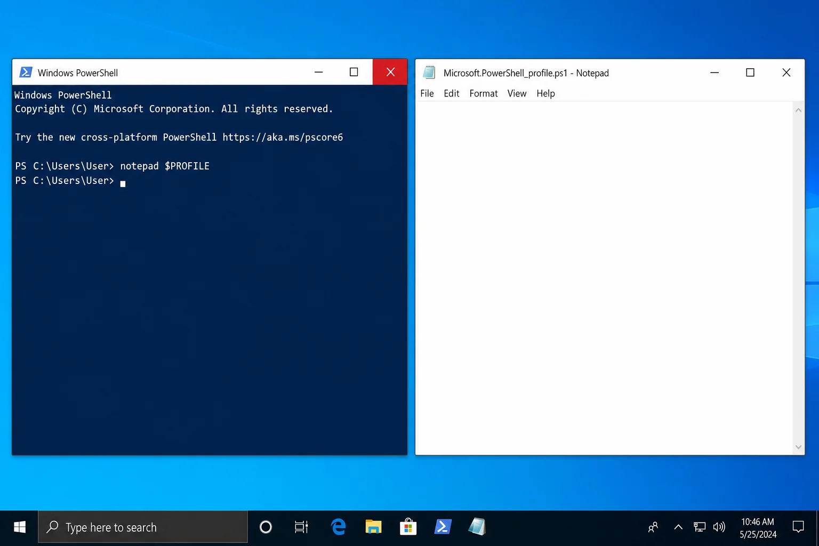The width and height of the screenshot is (819, 546).
Task: Open the Action Center notifications icon
Action: (x=798, y=527)
